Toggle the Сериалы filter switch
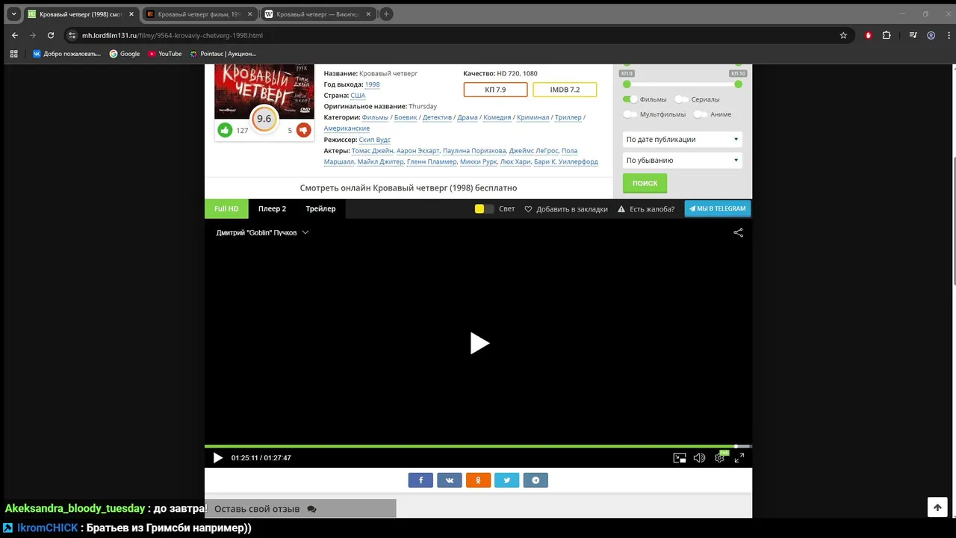This screenshot has height=538, width=956. (681, 99)
